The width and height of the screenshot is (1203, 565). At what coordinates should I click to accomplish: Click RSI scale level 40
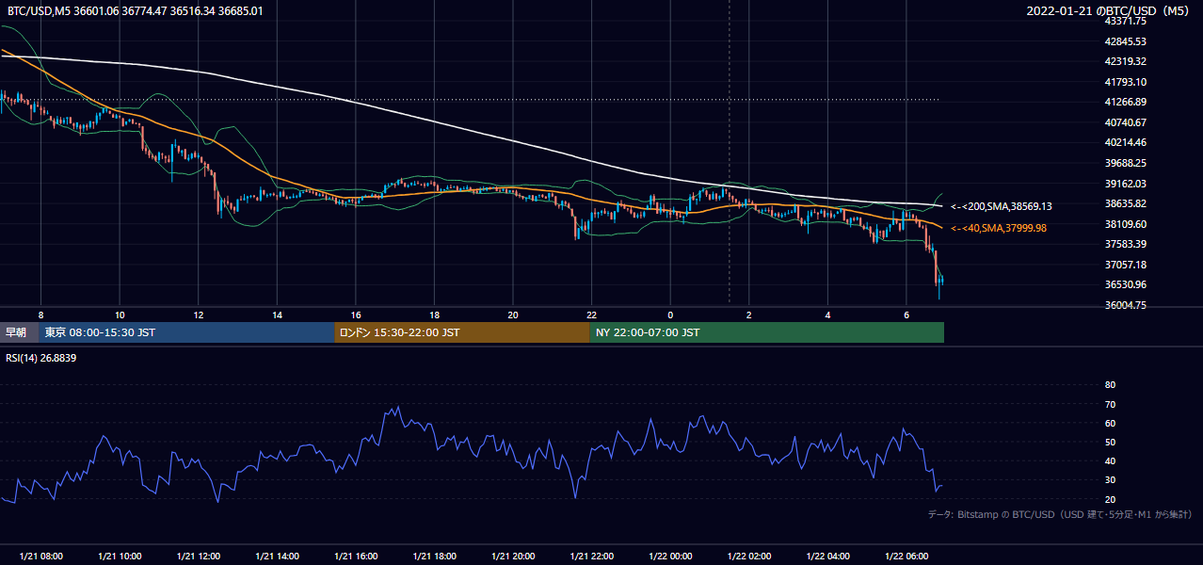(x=1110, y=460)
